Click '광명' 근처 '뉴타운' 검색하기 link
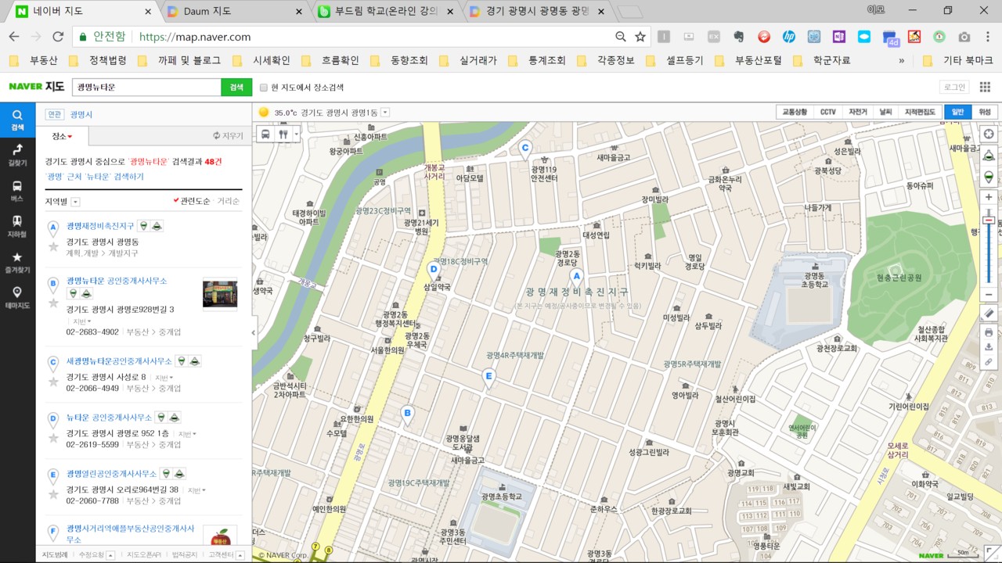 tap(95, 177)
